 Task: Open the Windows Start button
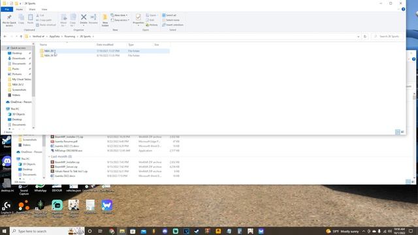(x=5, y=231)
